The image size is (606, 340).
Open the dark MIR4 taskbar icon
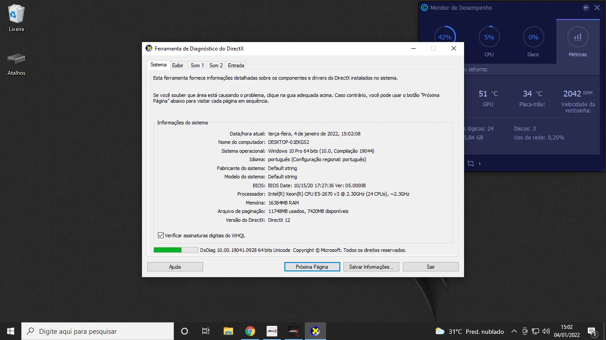click(294, 331)
